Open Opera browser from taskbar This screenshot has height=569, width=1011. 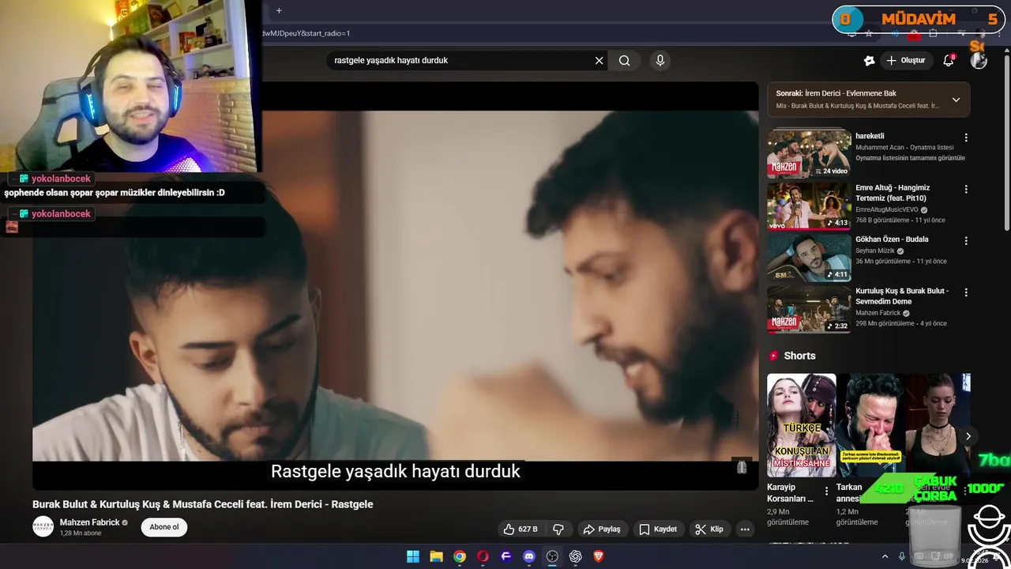coord(483,556)
